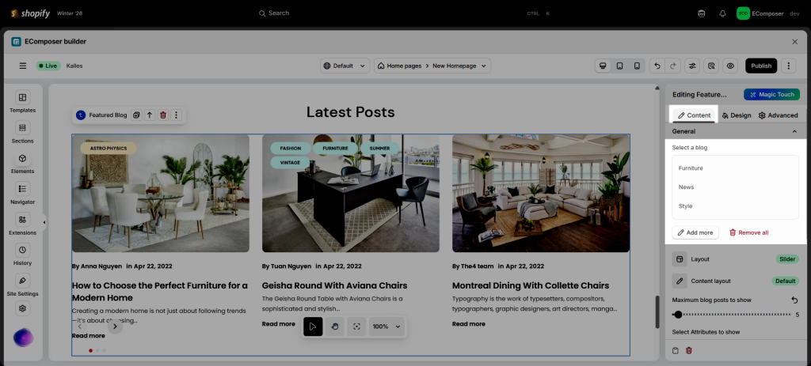
Task: Delete the Featured Blog element using trash icon
Action: click(163, 115)
